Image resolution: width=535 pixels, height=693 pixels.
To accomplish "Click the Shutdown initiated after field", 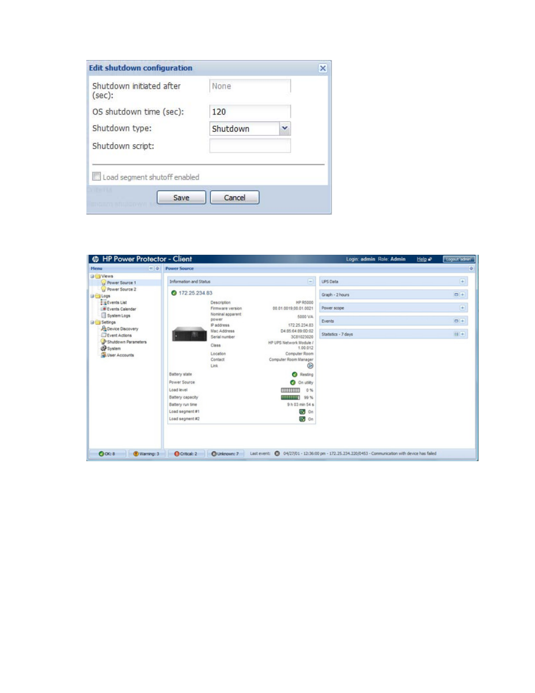I will click(x=250, y=86).
